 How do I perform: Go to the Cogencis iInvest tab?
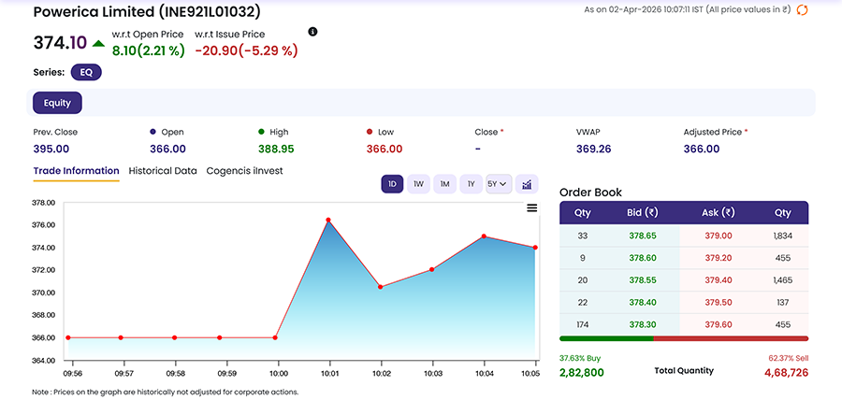pos(244,171)
